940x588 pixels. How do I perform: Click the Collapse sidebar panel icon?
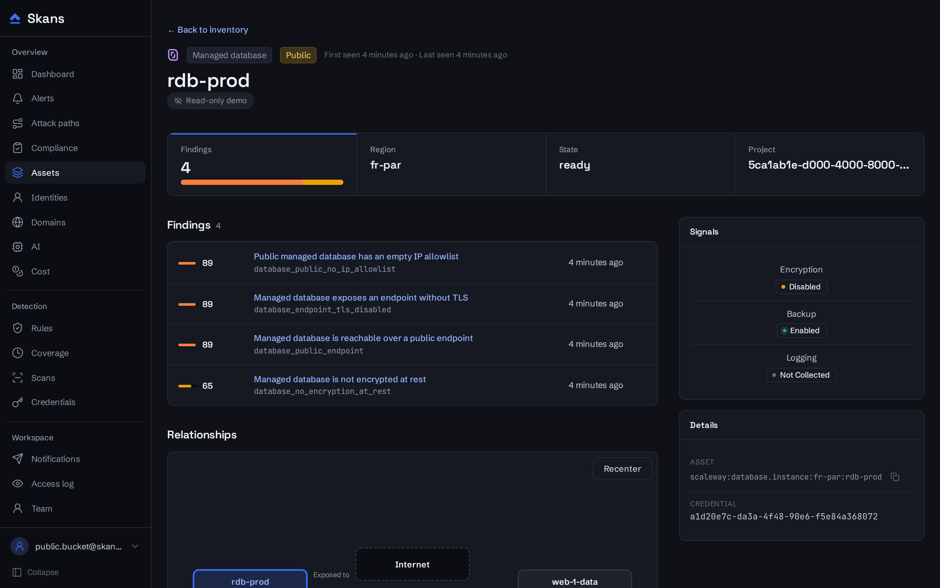coord(17,572)
